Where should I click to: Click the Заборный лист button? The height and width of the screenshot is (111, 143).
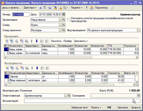[79, 107]
